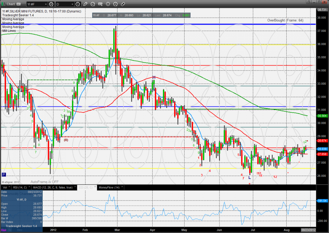Click the Risk link at bottom left
This screenshot has width=329, height=233.
point(4,230)
